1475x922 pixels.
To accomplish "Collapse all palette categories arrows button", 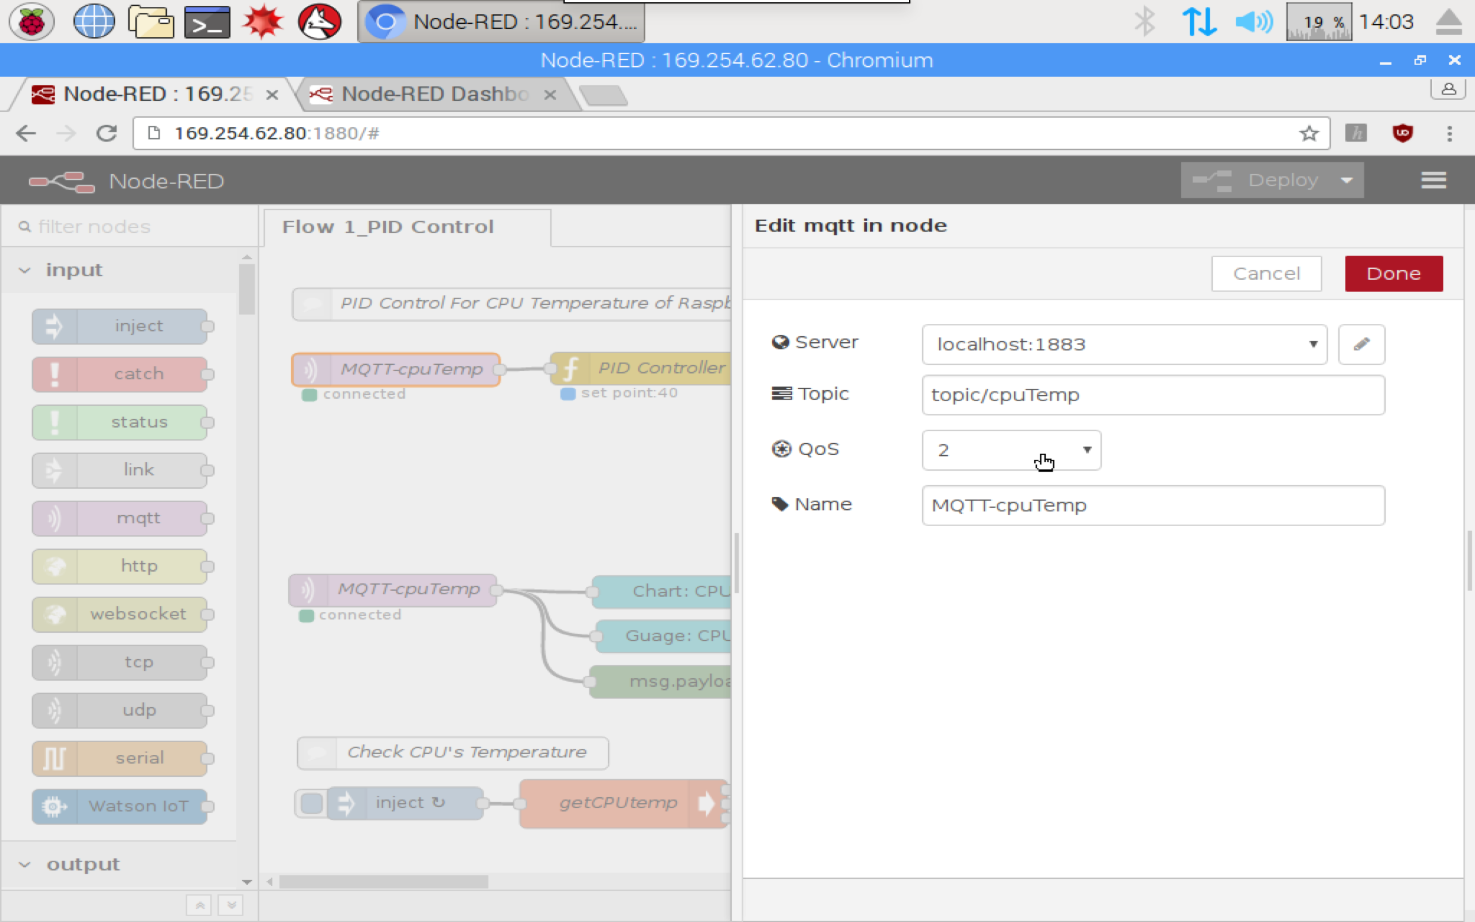I will point(199,905).
